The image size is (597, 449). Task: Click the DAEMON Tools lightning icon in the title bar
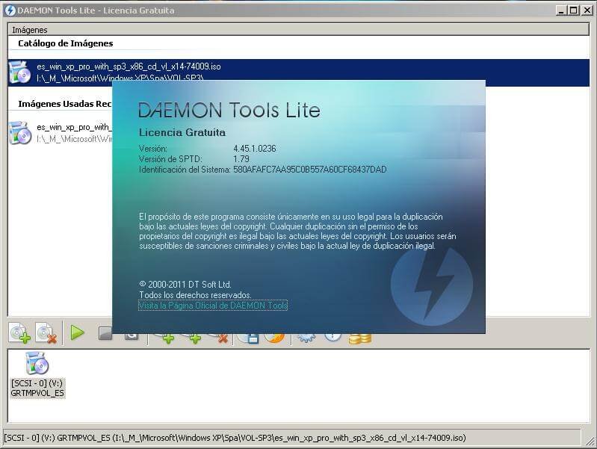(10, 10)
